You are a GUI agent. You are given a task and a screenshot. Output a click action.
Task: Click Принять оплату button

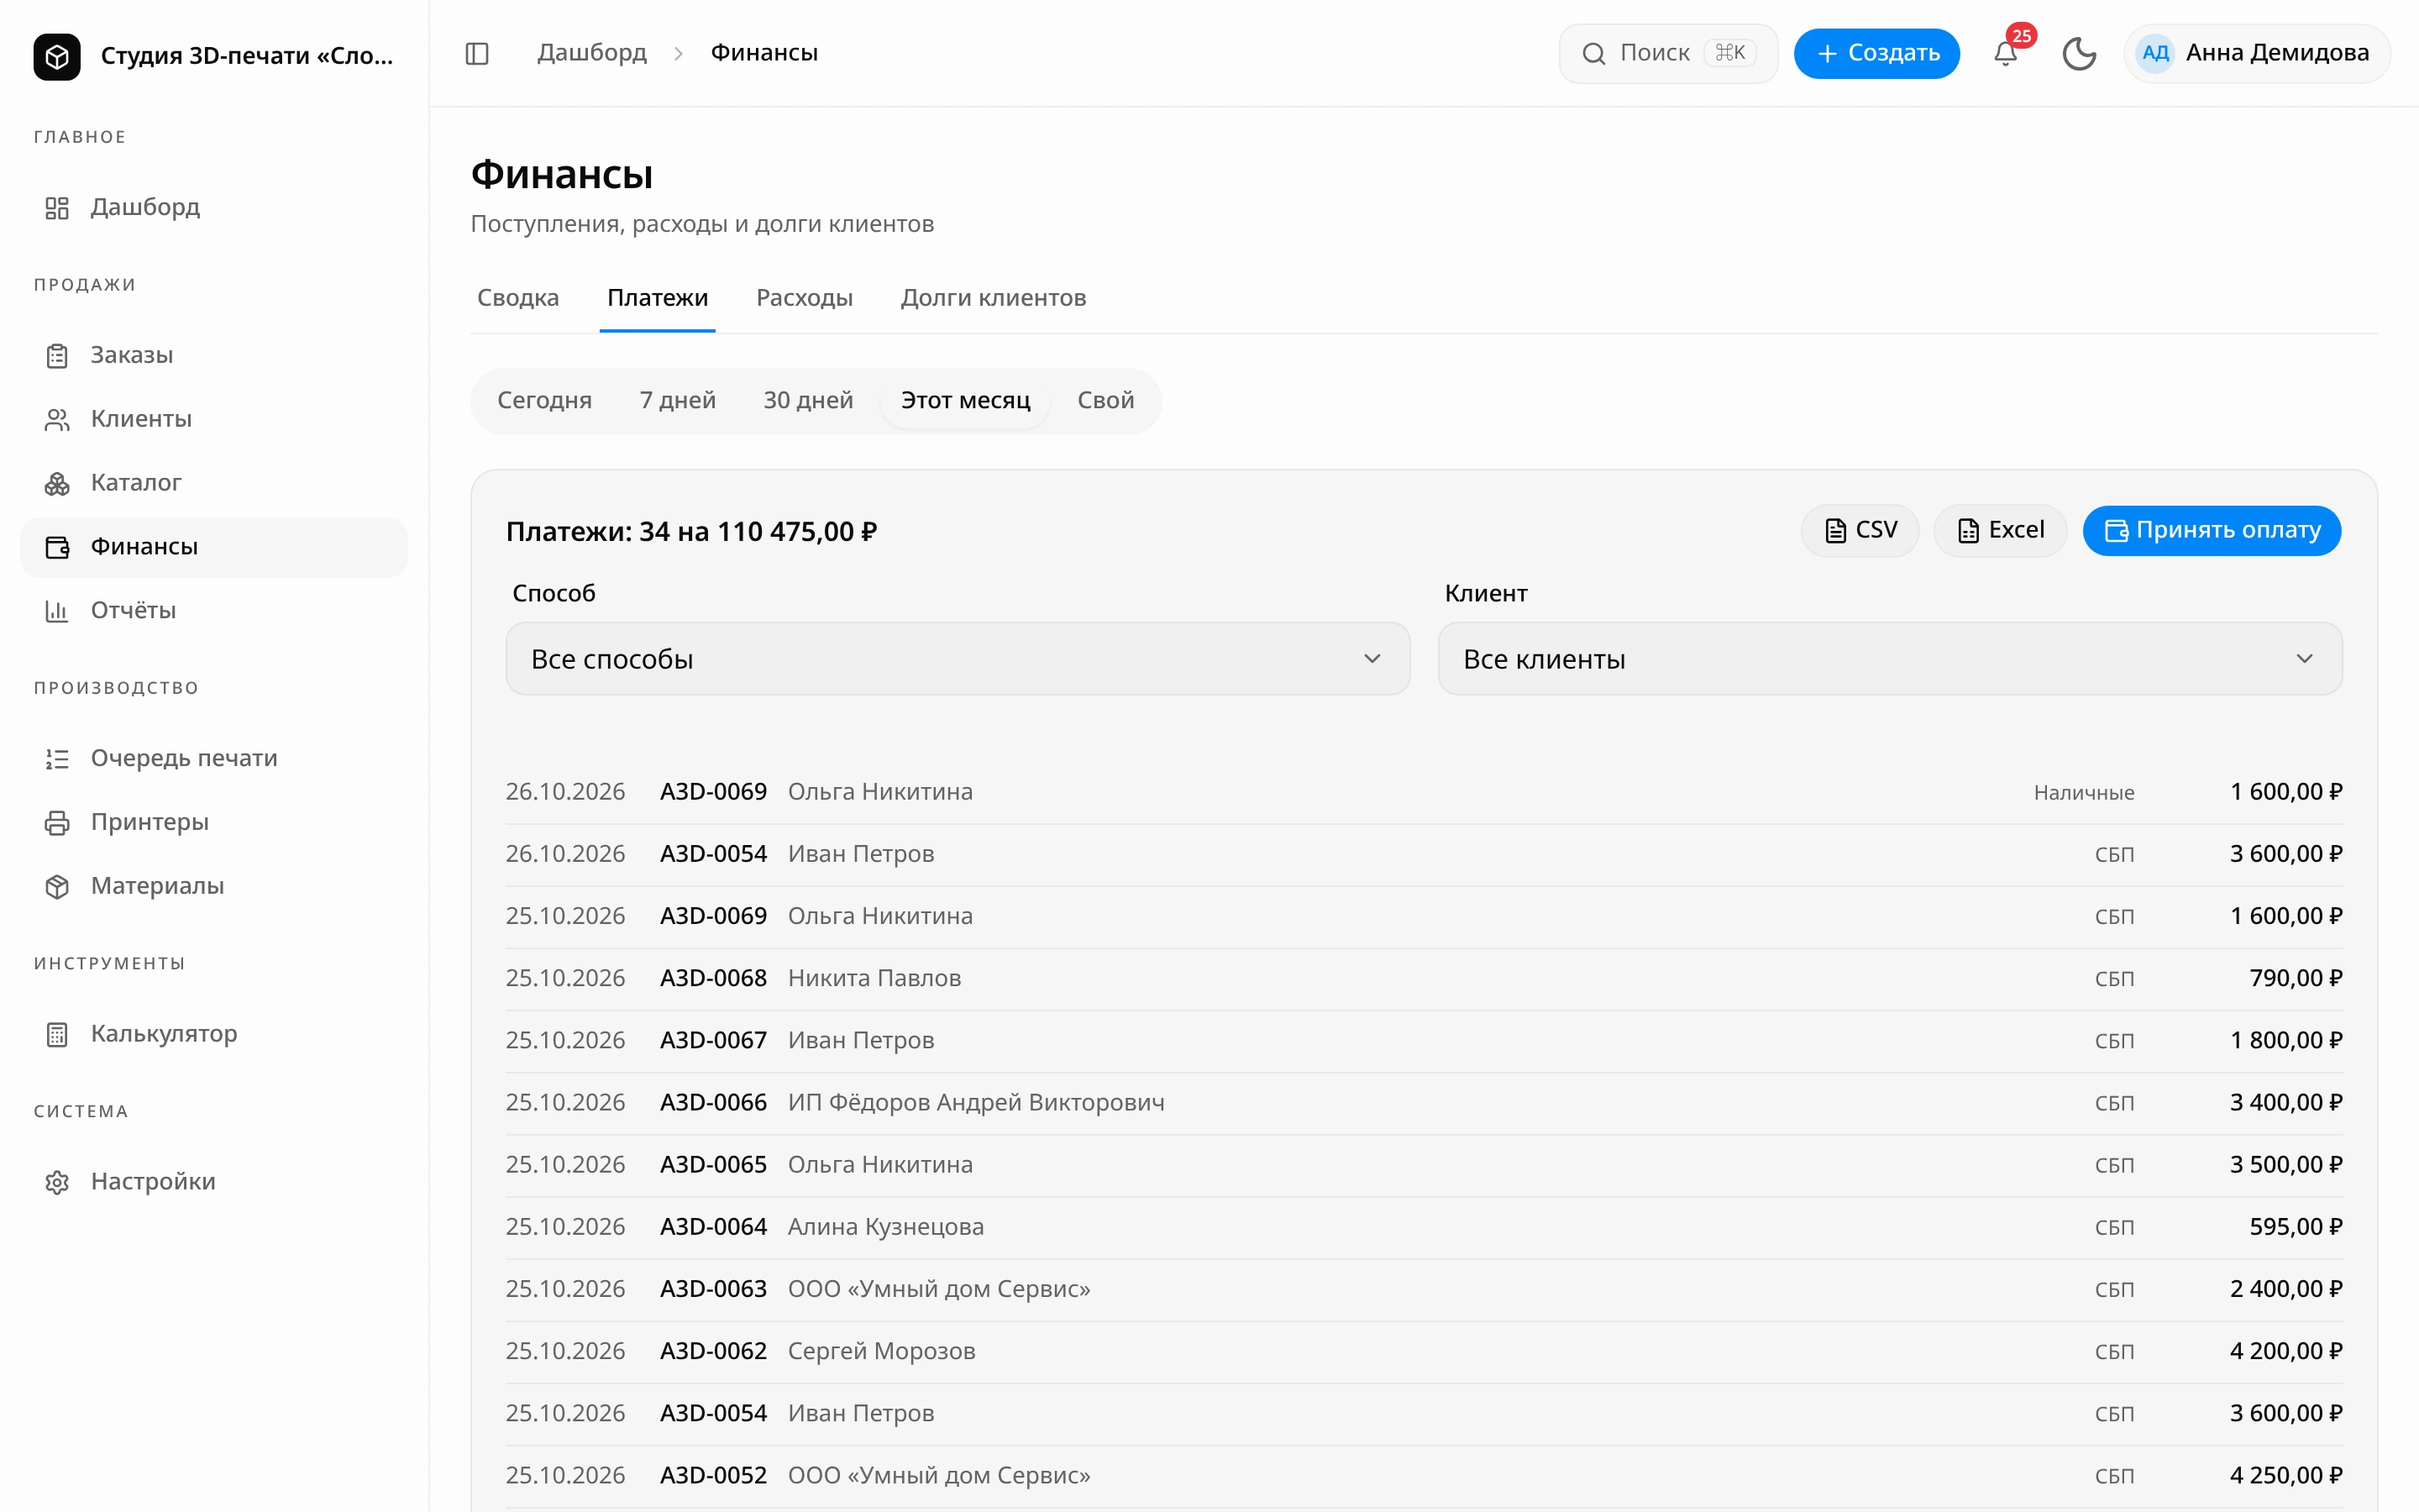point(2211,530)
